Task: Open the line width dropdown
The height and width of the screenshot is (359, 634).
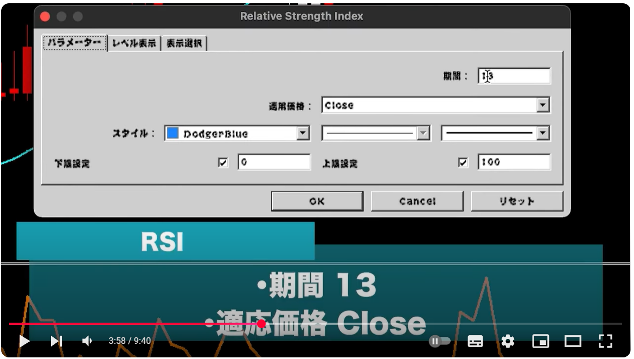Action: [495, 133]
